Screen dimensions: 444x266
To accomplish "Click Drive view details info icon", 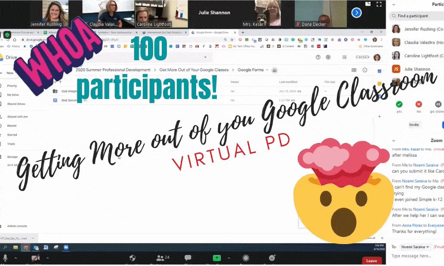I will tap(365, 70).
